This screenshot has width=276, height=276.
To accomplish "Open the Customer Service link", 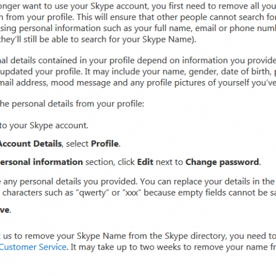I will coord(33,247).
